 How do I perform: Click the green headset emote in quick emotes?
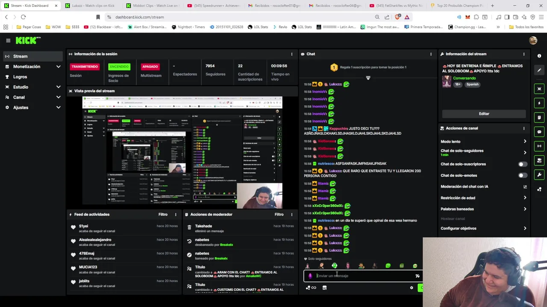pyautogui.click(x=335, y=266)
